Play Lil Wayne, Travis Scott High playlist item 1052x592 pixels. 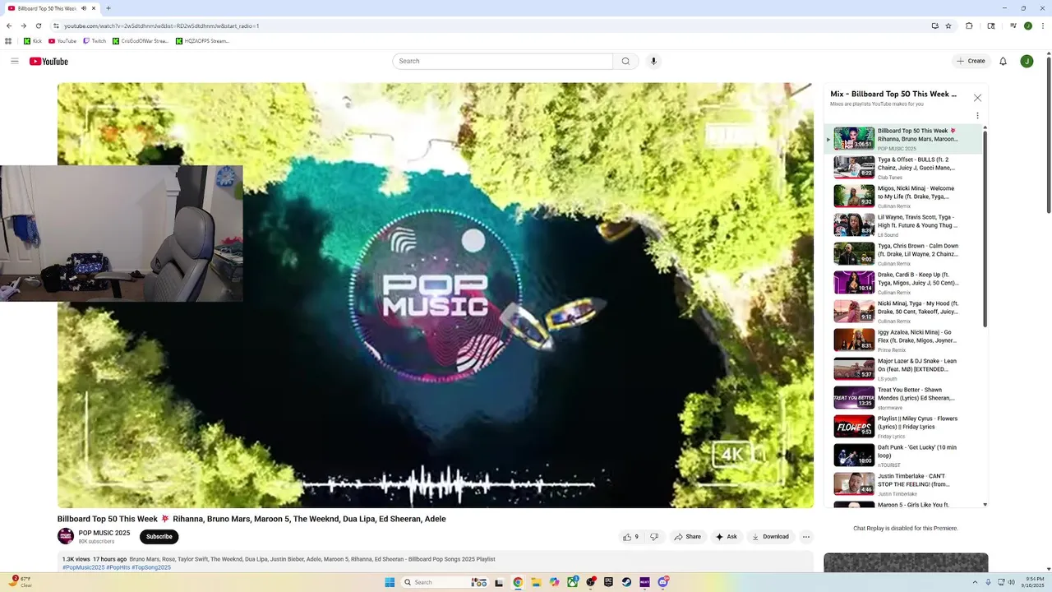904,224
